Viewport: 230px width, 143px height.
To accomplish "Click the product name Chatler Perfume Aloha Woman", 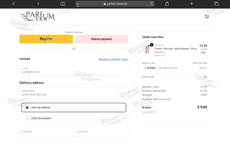I will click(175, 49).
